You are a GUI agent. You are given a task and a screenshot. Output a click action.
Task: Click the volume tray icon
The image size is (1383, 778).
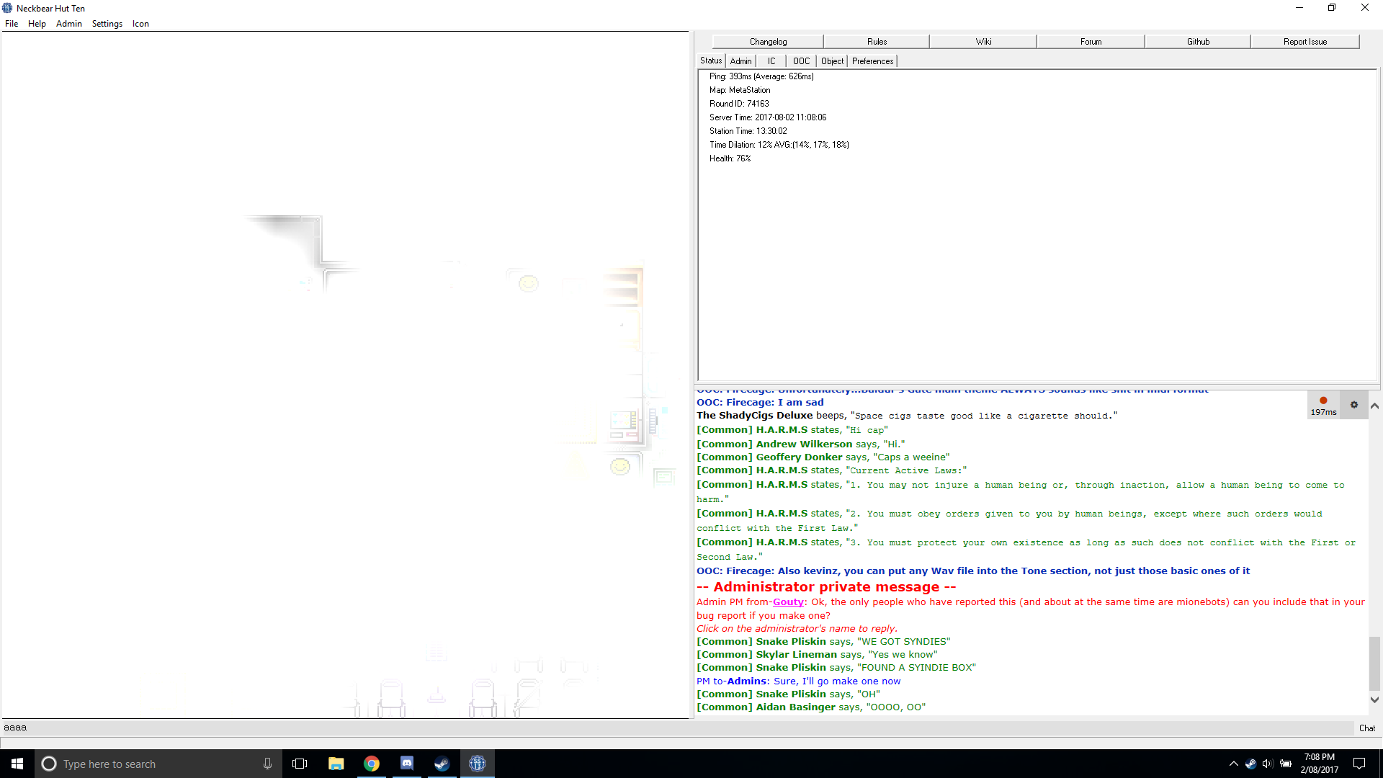pyautogui.click(x=1268, y=764)
